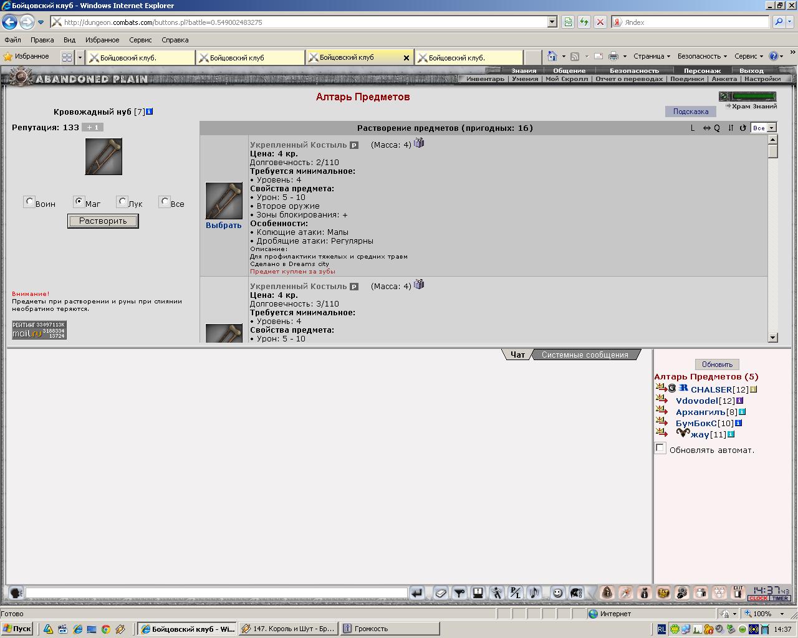Open the Страница IE dropdown menu
The height and width of the screenshot is (638, 798).
[651, 56]
